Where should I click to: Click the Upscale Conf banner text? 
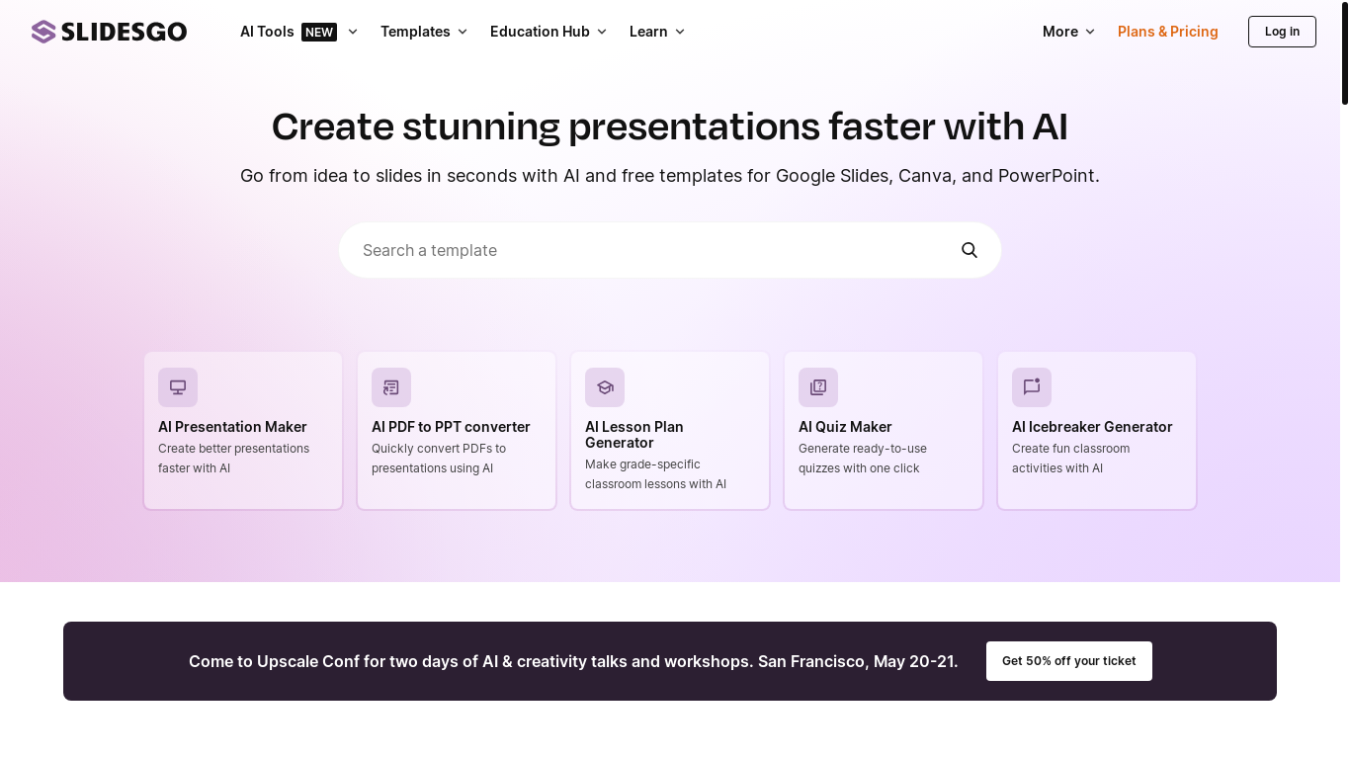coord(573,661)
